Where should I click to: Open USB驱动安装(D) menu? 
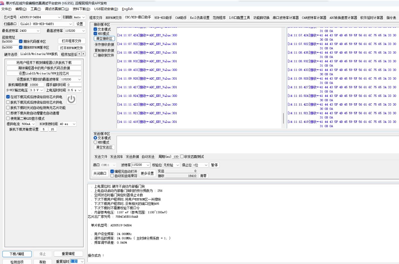(x=106, y=9)
